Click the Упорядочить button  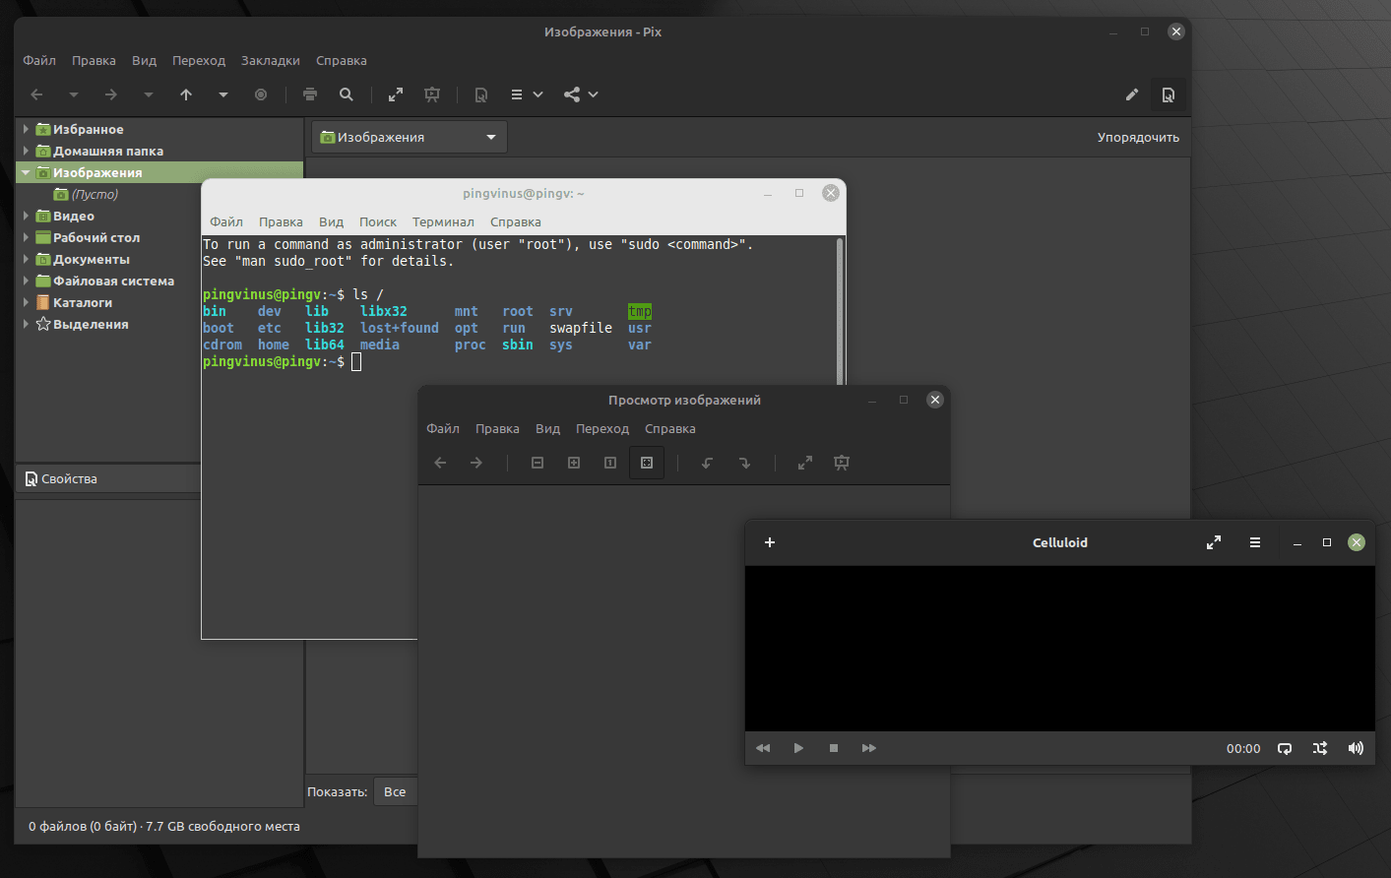pos(1138,137)
